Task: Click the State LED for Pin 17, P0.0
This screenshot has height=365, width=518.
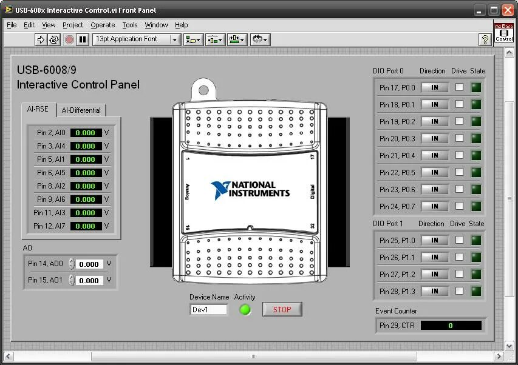Action: tap(476, 87)
